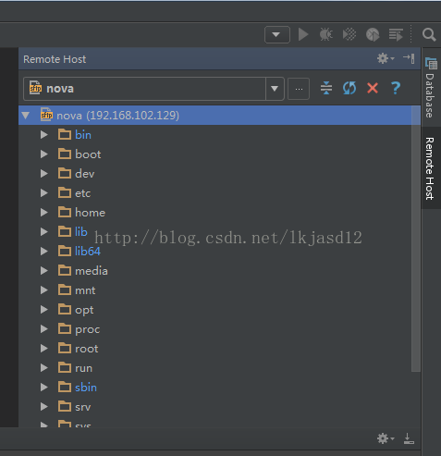The width and height of the screenshot is (441, 456).
Task: Click the Run play button
Action: [x=303, y=34]
